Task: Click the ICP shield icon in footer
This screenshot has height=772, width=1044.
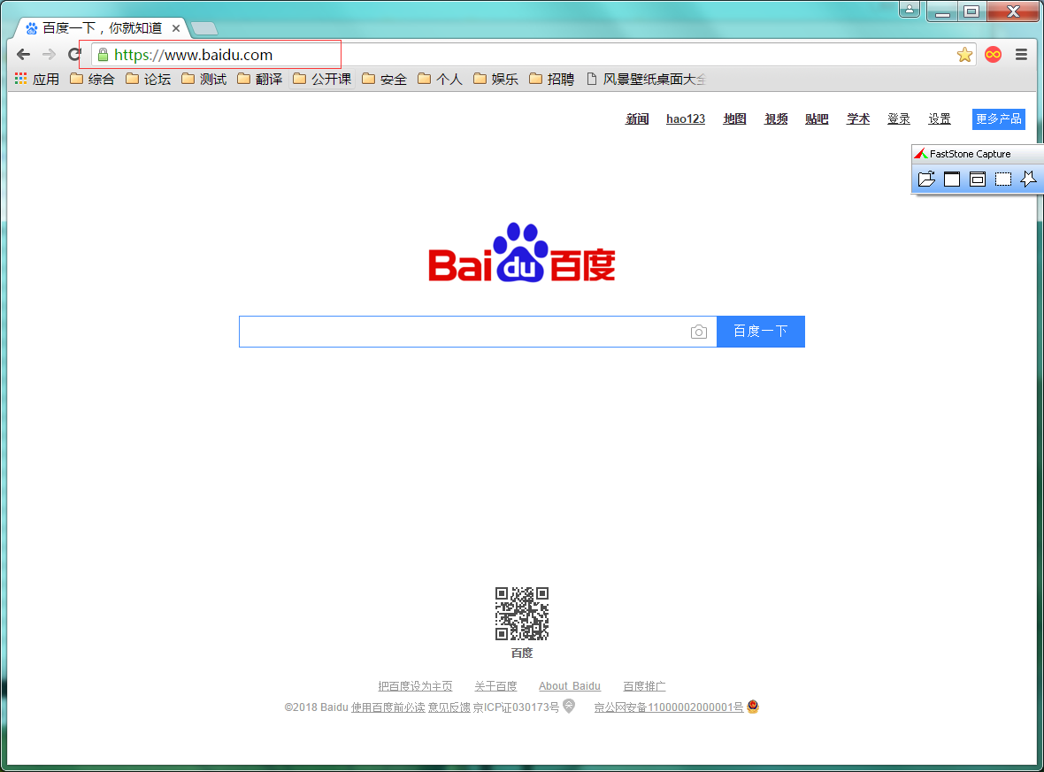Action: click(x=569, y=706)
